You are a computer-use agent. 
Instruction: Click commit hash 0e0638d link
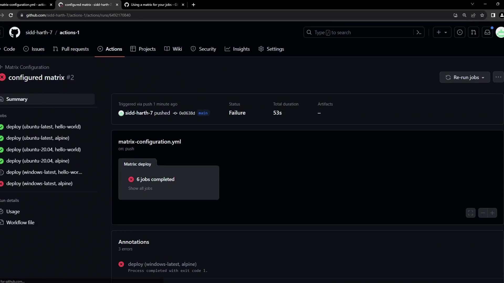pos(187,113)
